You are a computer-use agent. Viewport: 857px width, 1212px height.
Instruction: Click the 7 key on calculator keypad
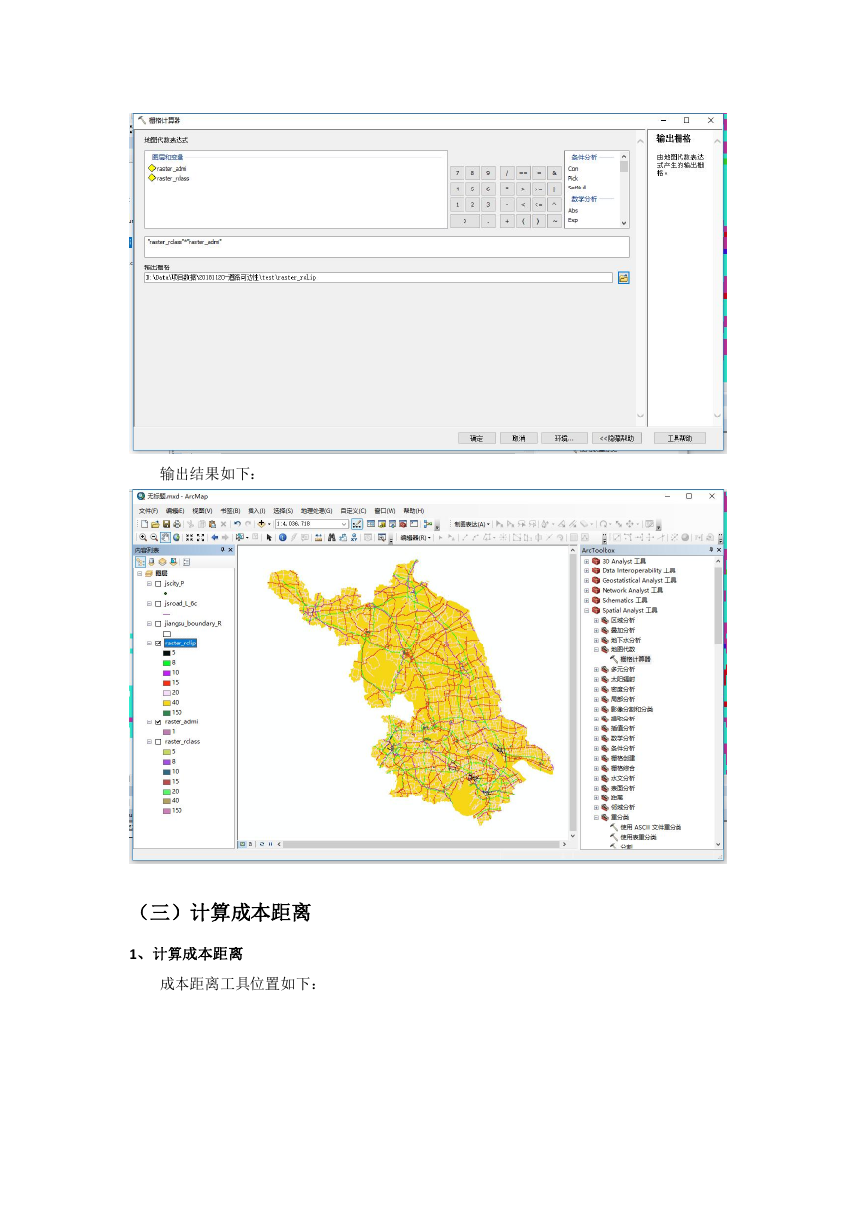click(458, 173)
